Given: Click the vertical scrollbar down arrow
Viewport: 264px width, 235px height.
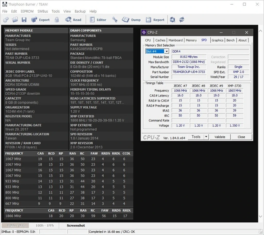Looking at the screenshot, I should (260, 216).
